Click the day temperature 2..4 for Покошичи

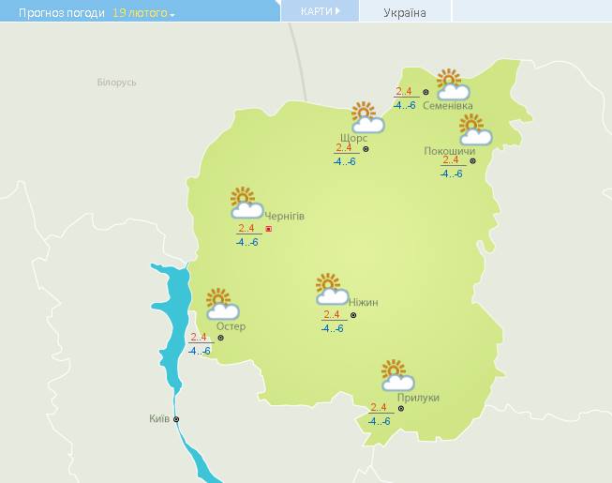coord(451,159)
